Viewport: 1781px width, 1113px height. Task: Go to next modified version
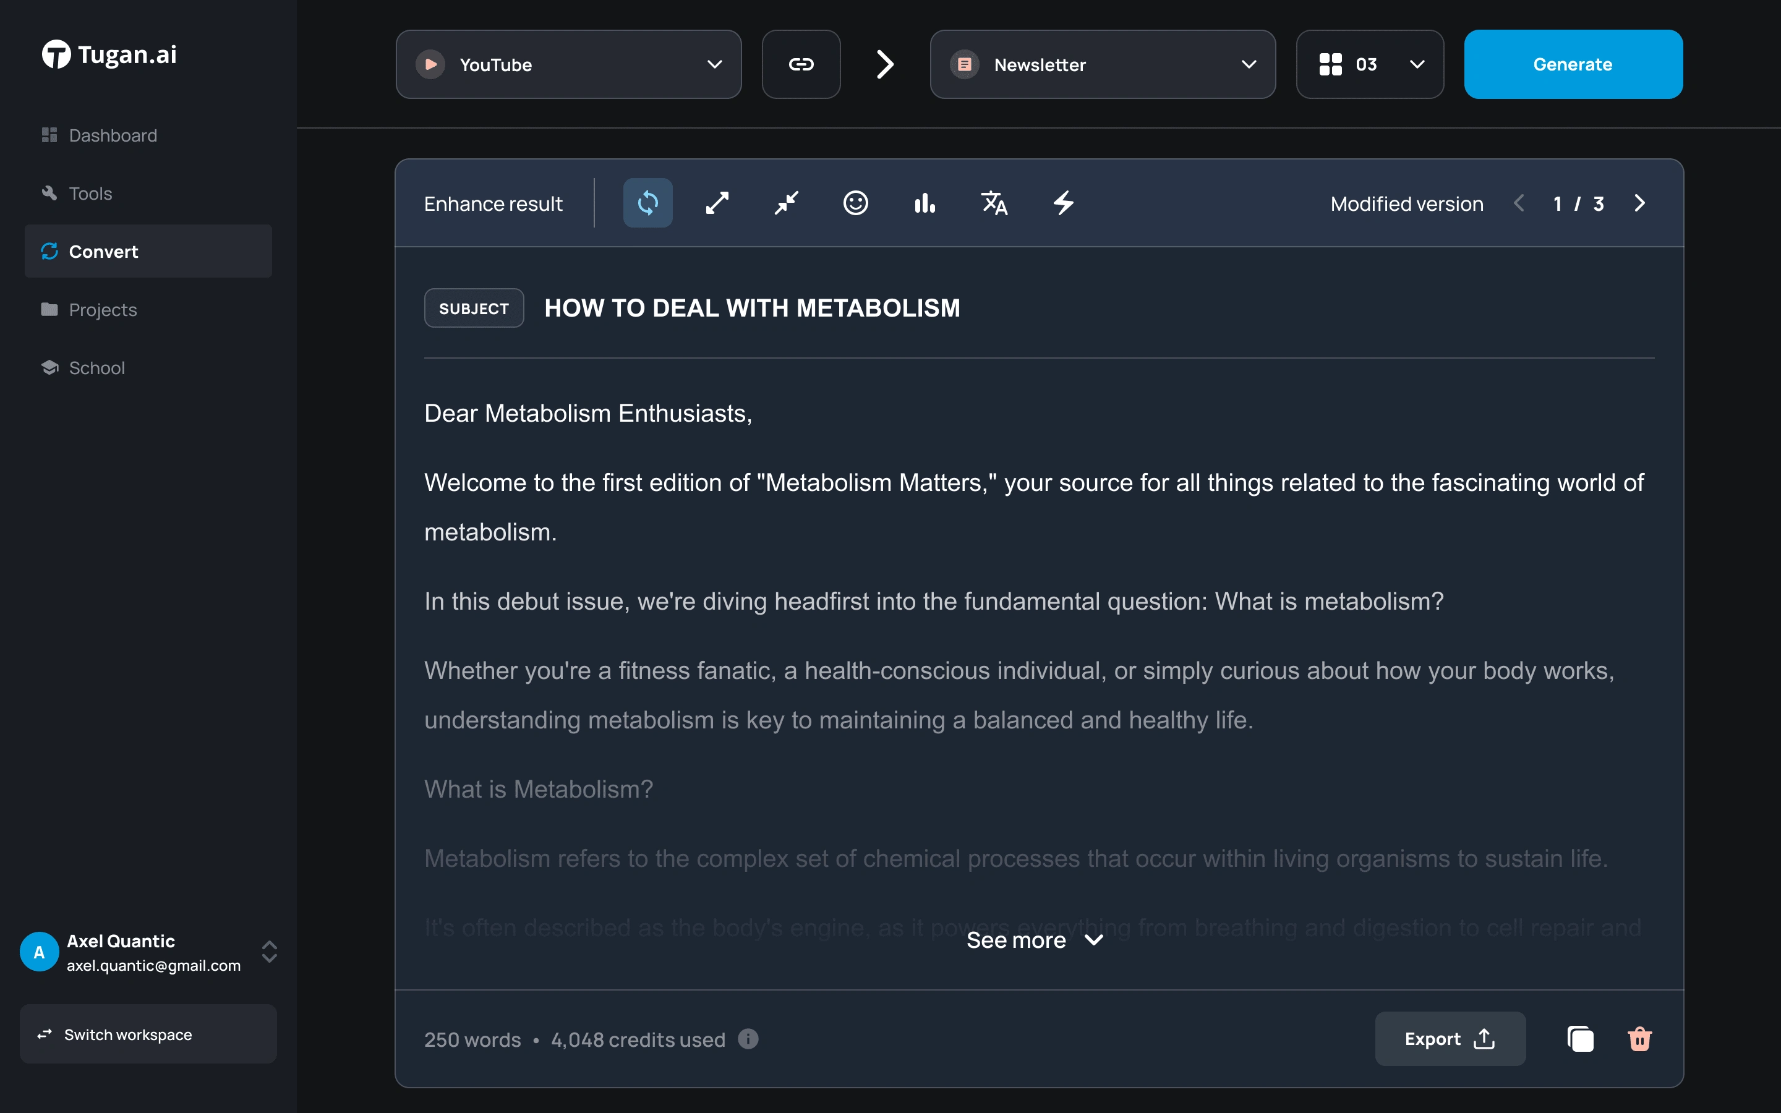(1640, 203)
